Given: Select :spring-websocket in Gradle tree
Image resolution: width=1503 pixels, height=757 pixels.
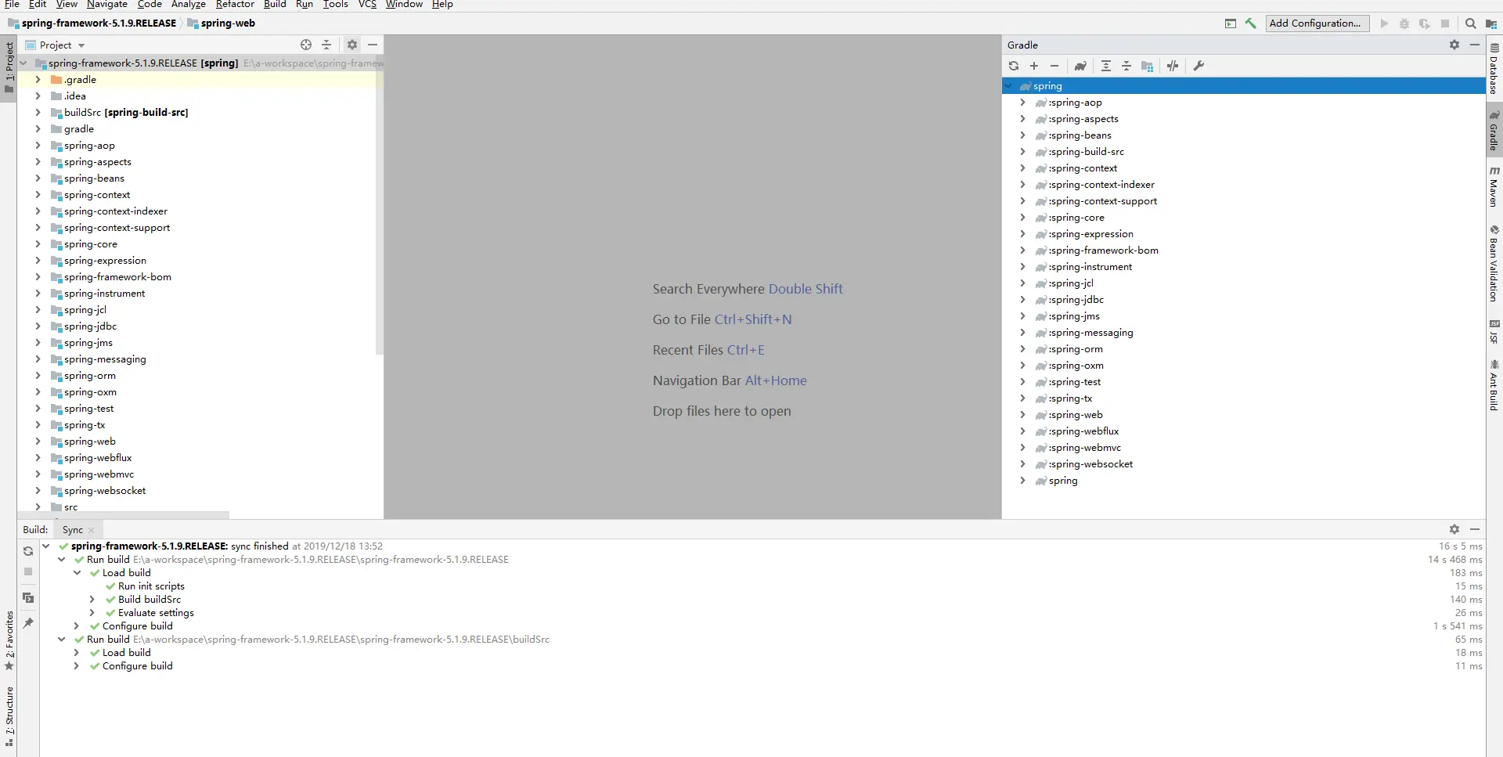Looking at the screenshot, I should (1090, 464).
